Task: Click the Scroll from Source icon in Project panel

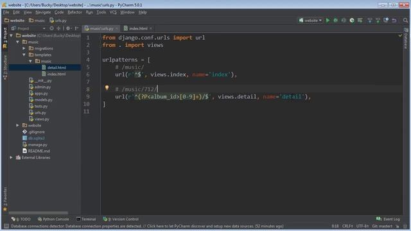Action: click(51, 28)
